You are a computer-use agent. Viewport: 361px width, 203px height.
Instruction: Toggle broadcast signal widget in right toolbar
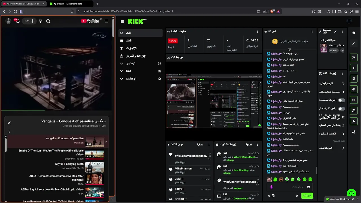tap(354, 100)
